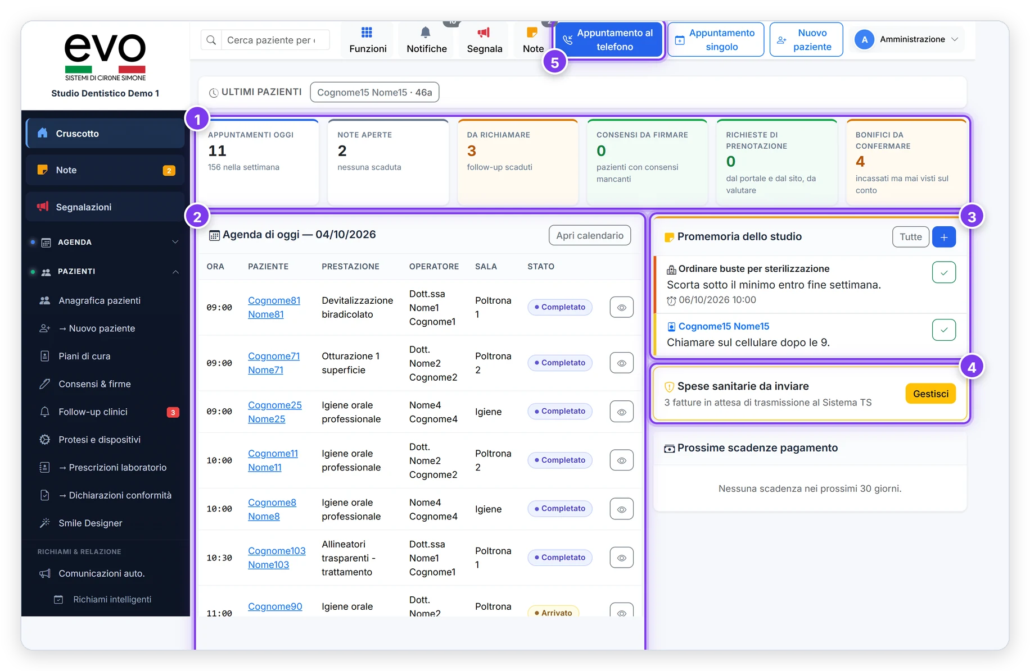Select Cruscotto in the sidebar
The height and width of the screenshot is (671, 1030).
(x=105, y=134)
